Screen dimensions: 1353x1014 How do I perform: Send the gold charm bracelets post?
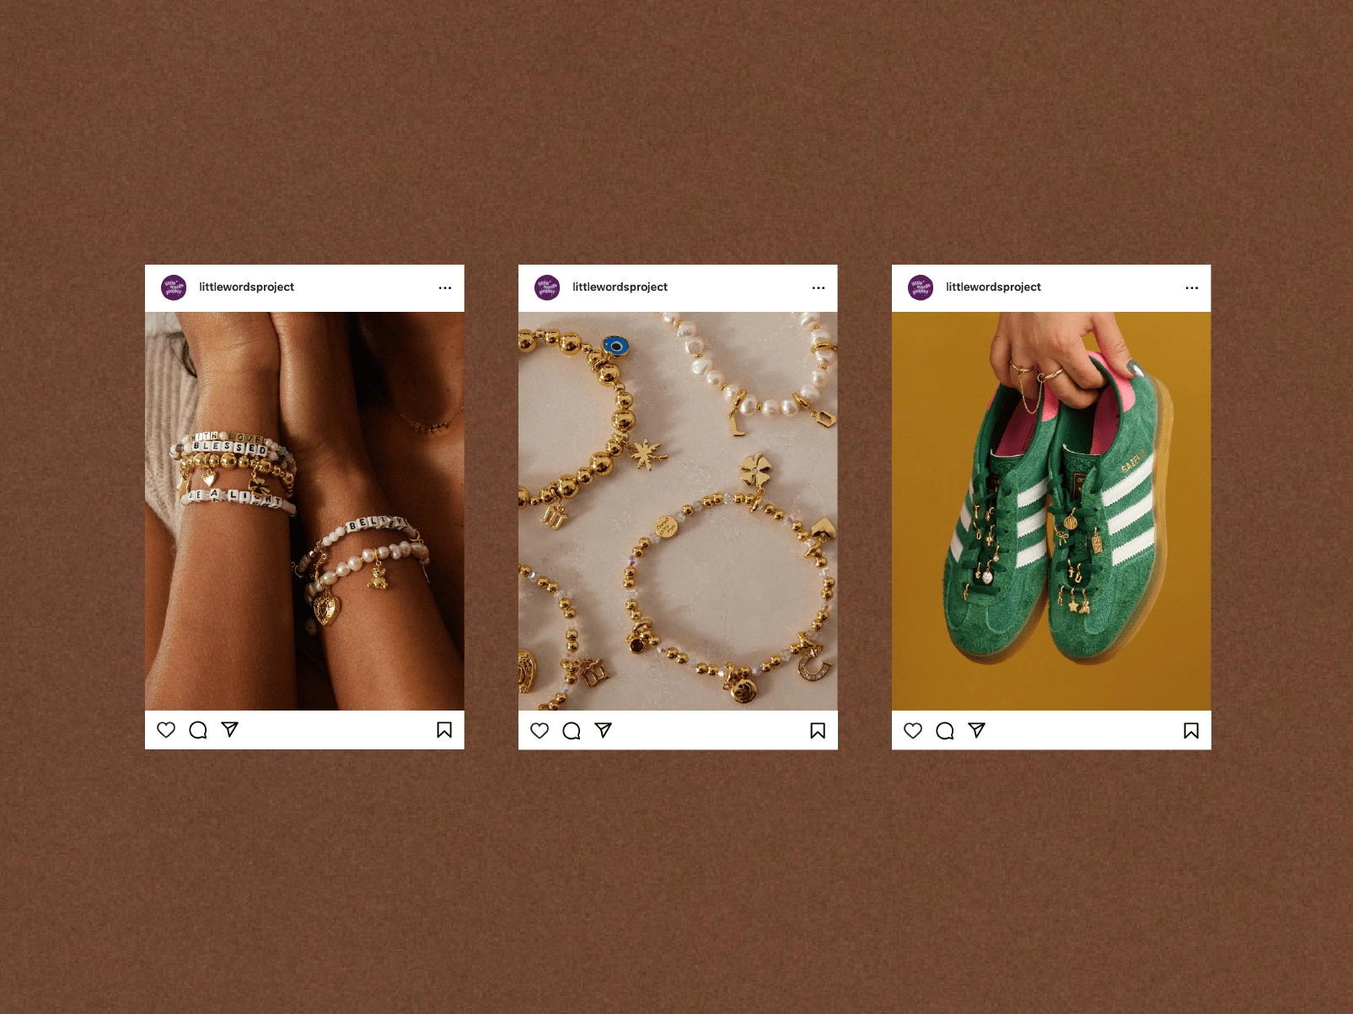(x=604, y=730)
